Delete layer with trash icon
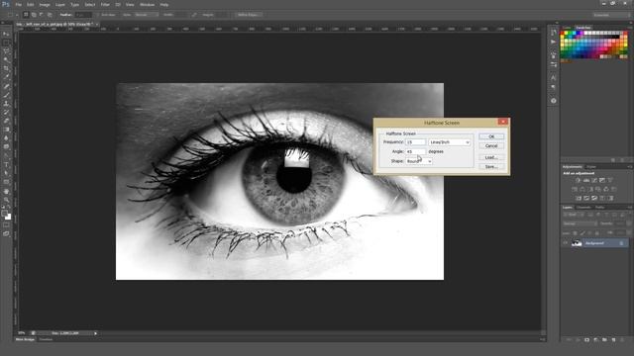 (622, 340)
